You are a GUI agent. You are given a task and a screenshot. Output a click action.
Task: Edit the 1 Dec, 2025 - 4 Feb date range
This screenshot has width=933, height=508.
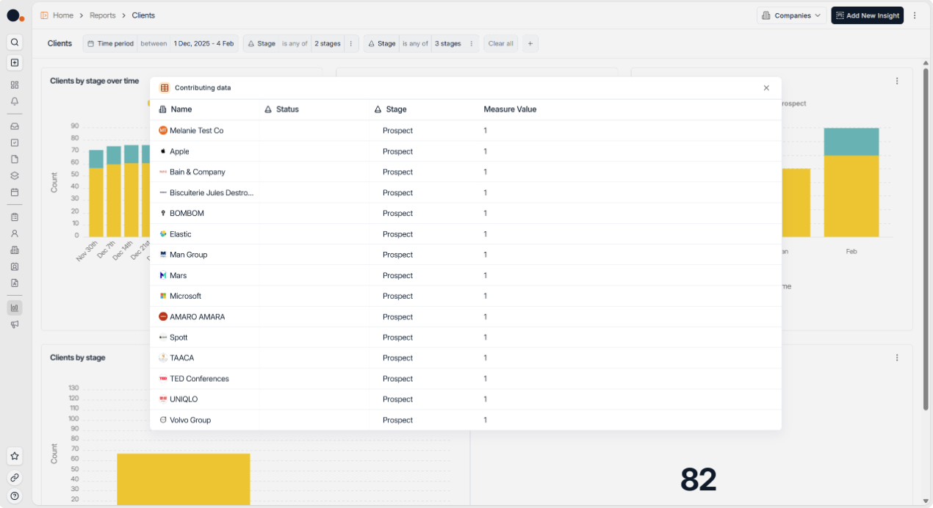click(x=203, y=43)
